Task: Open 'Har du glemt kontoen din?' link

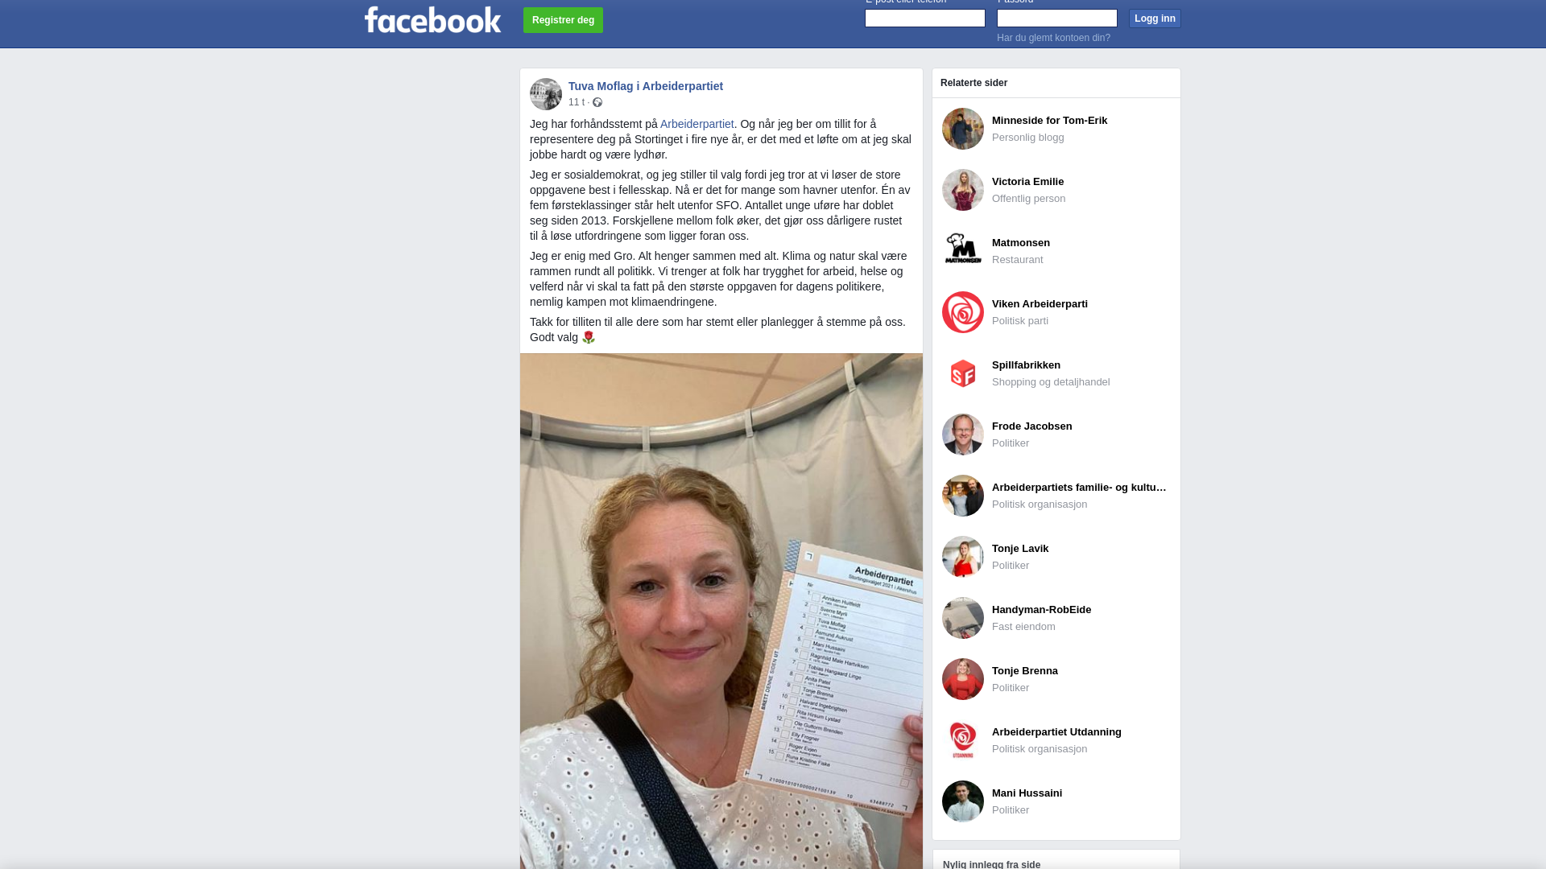Action: click(1053, 38)
